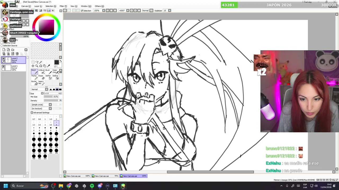
Task: Select the SelEras tool
Action: (56, 77)
